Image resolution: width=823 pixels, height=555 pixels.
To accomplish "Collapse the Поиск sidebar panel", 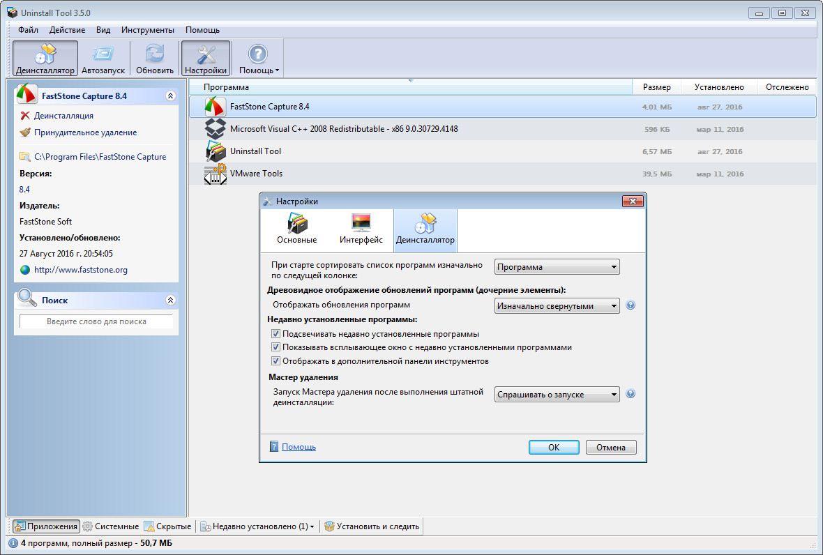I will click(x=170, y=300).
